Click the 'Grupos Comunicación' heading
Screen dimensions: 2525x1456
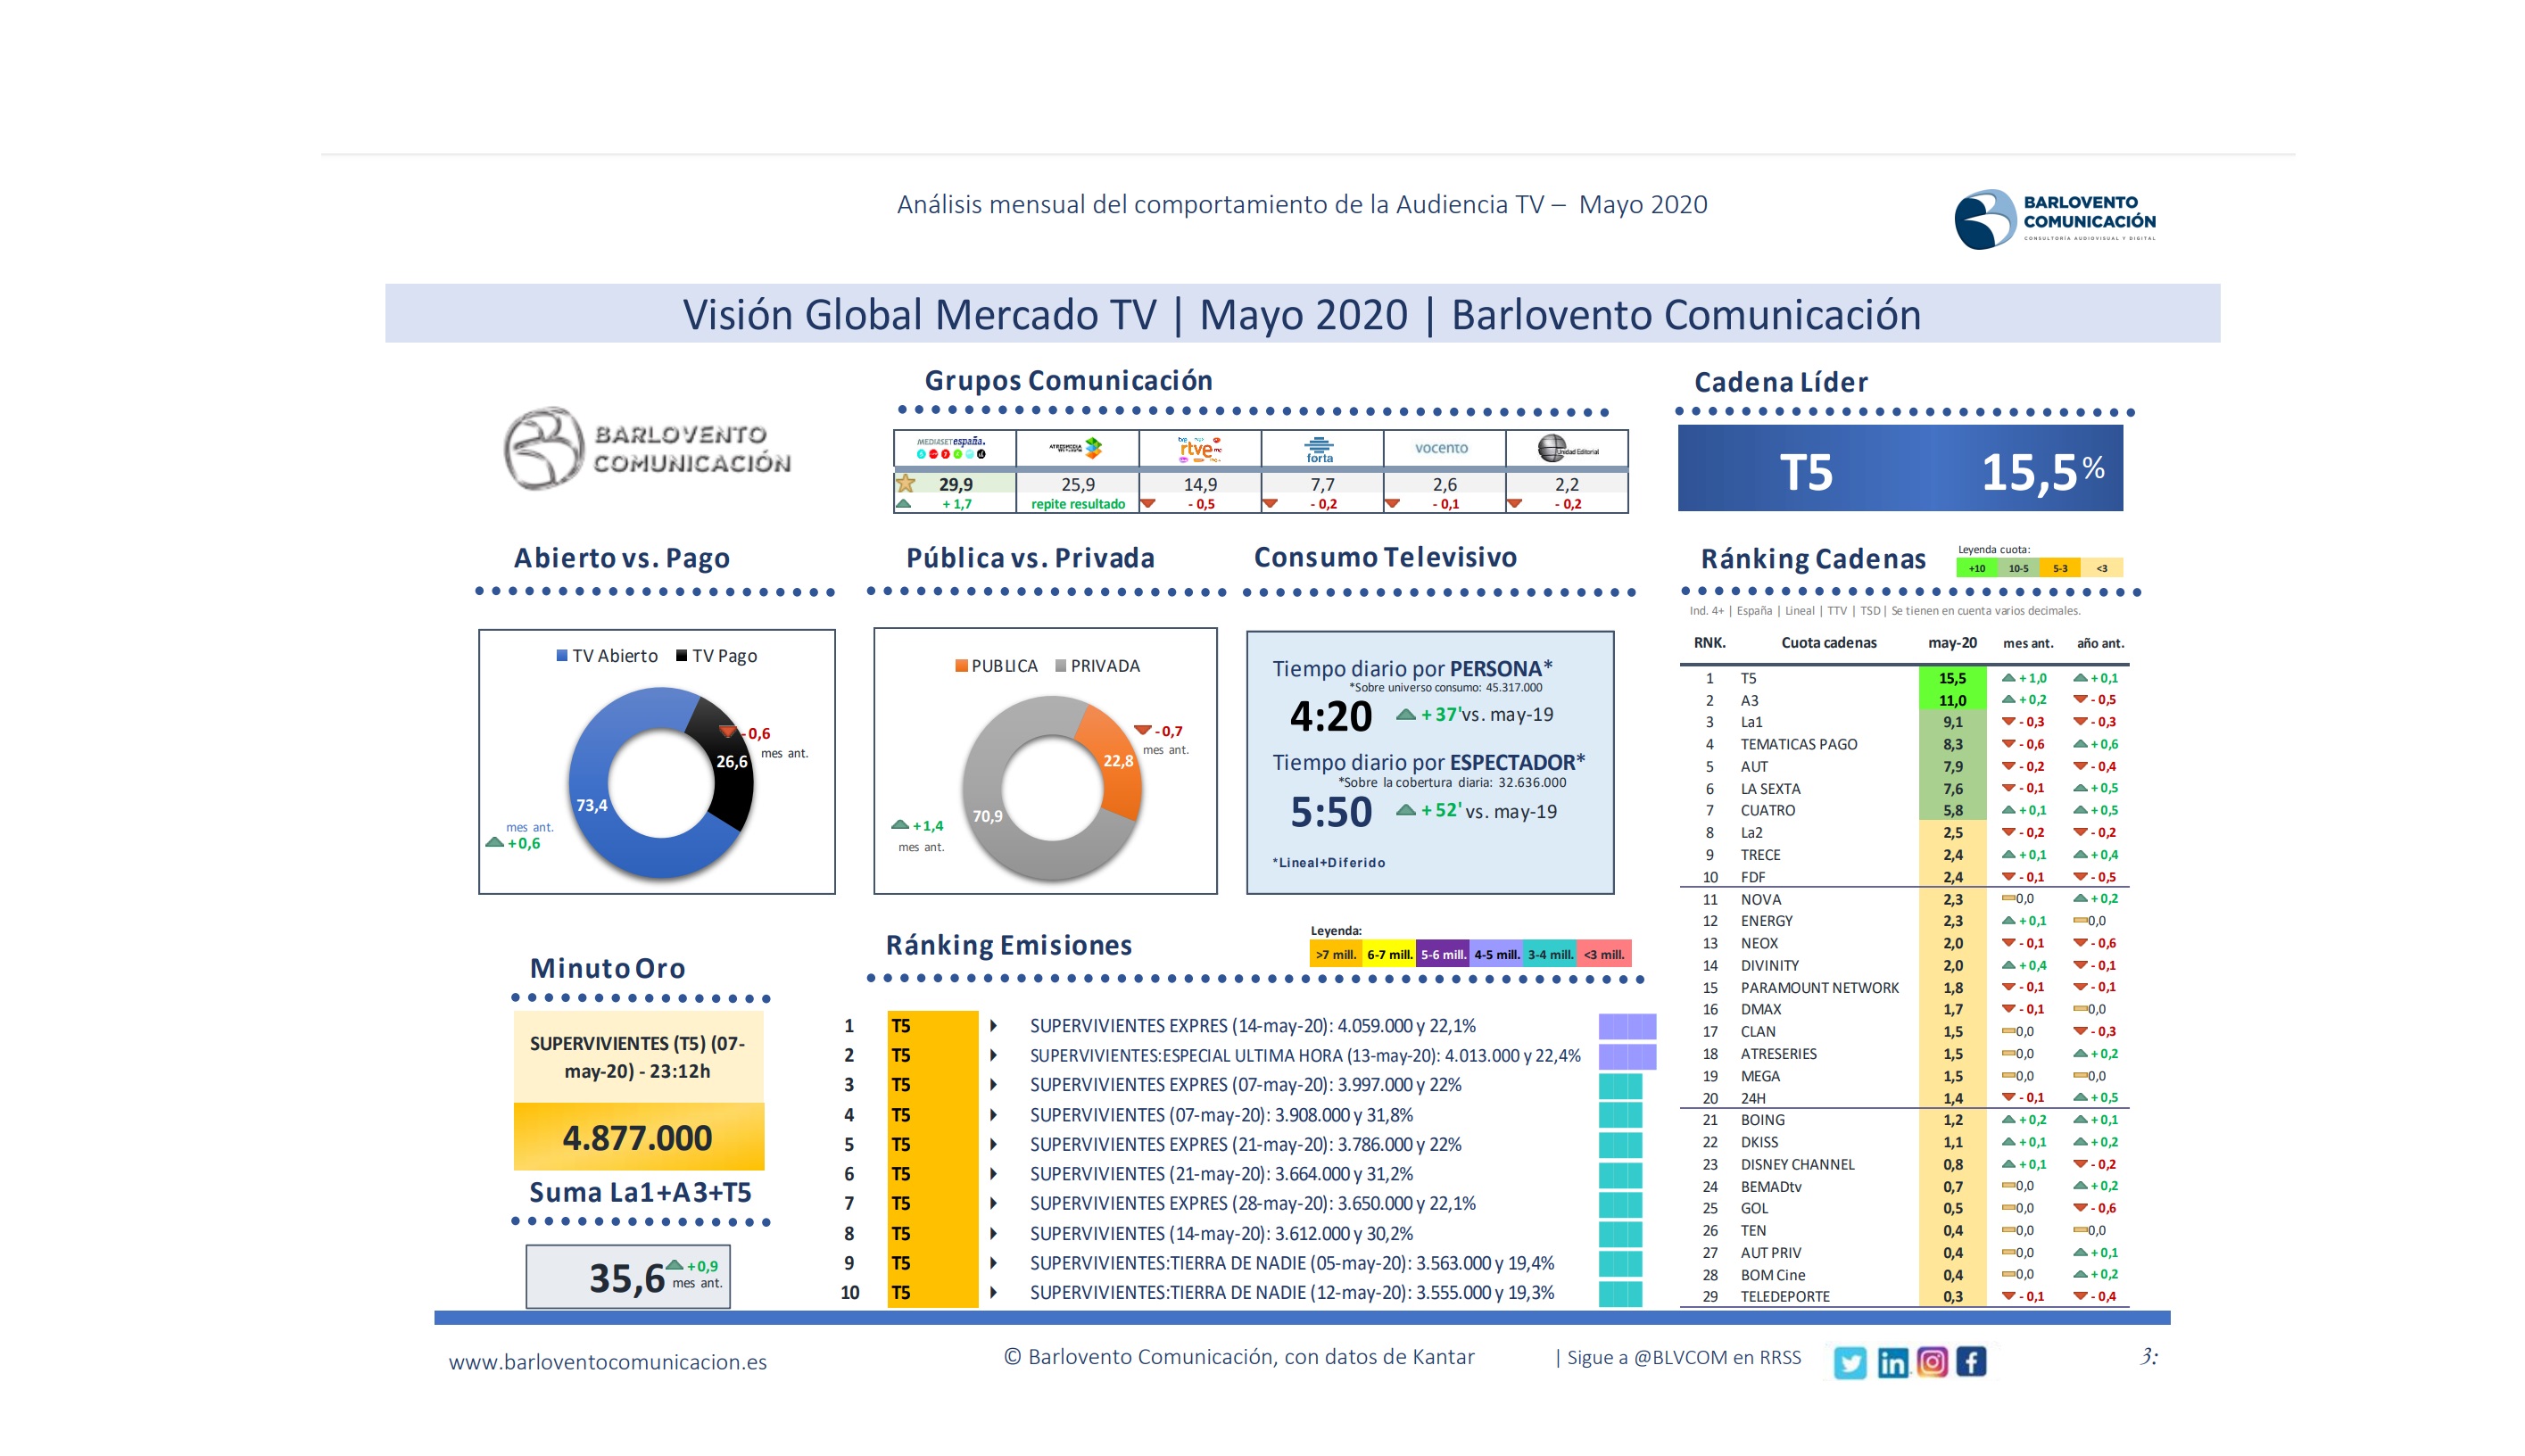coord(1068,380)
